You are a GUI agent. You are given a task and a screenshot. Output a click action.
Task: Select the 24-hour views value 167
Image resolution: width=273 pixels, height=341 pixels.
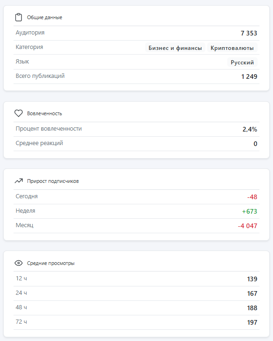[x=252, y=293]
